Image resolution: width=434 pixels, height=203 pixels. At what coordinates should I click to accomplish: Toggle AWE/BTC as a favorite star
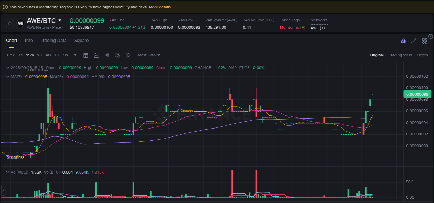[x=9, y=23]
